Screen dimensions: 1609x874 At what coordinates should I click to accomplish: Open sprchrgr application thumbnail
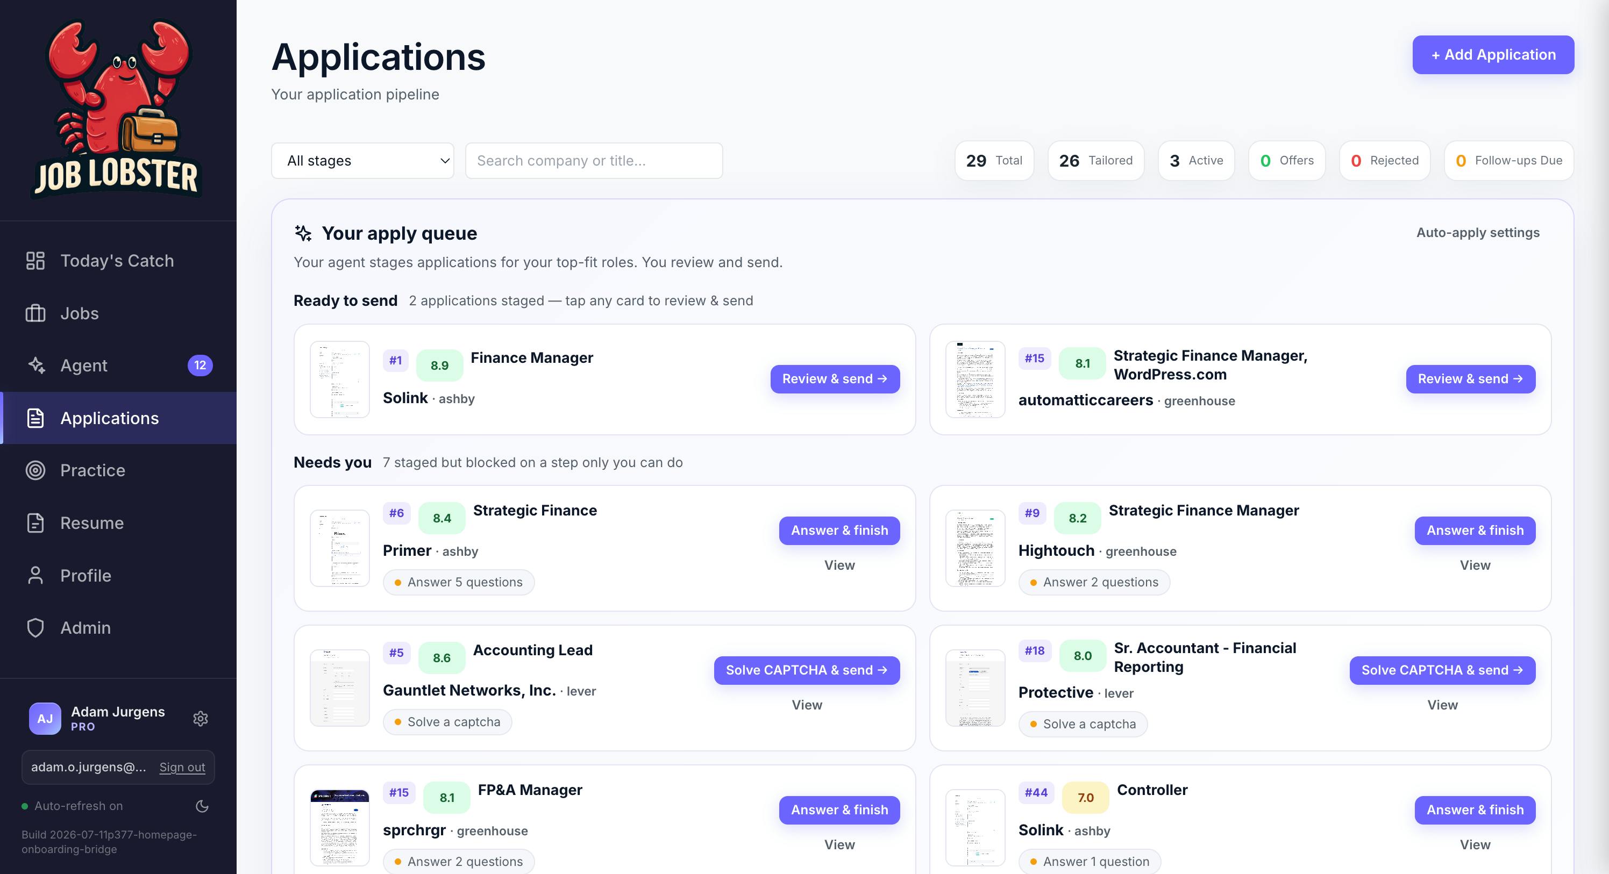(340, 828)
